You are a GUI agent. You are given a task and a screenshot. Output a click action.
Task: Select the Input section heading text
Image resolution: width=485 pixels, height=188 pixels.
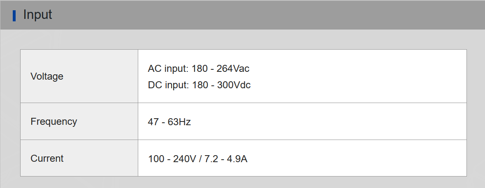pos(38,15)
